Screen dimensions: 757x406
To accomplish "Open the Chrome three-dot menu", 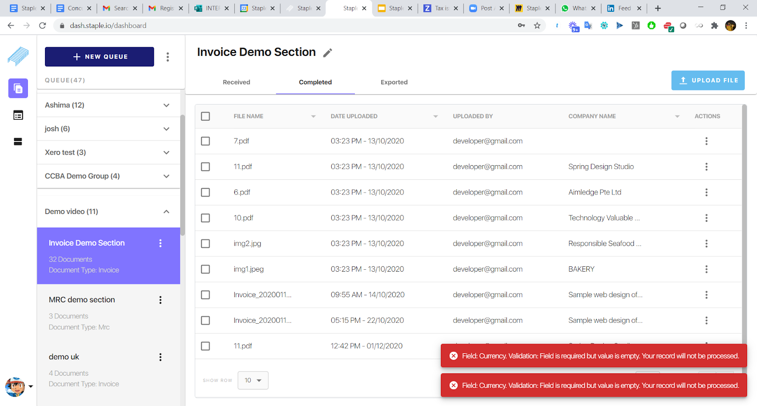I will 746,26.
